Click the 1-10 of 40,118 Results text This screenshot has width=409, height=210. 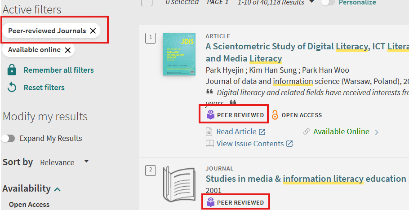271,2
